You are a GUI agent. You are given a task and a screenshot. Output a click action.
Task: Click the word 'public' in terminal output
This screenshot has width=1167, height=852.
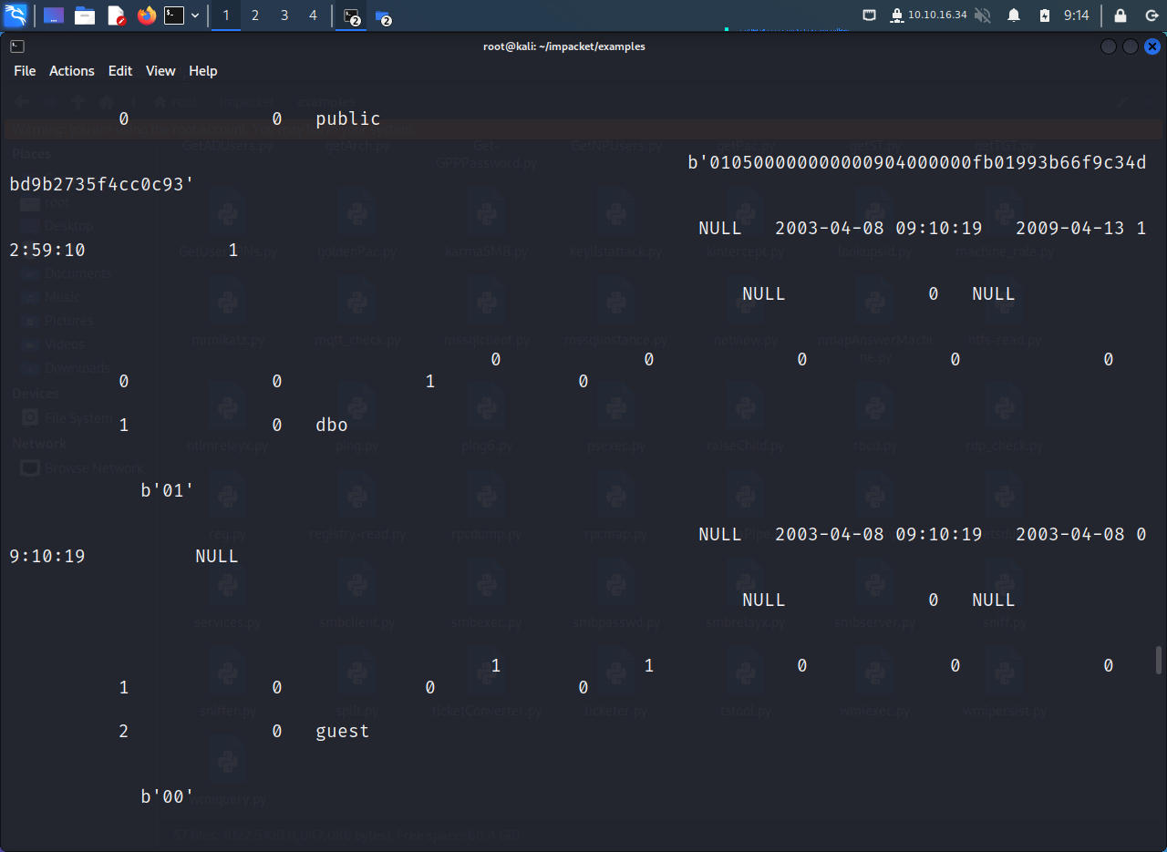348,119
